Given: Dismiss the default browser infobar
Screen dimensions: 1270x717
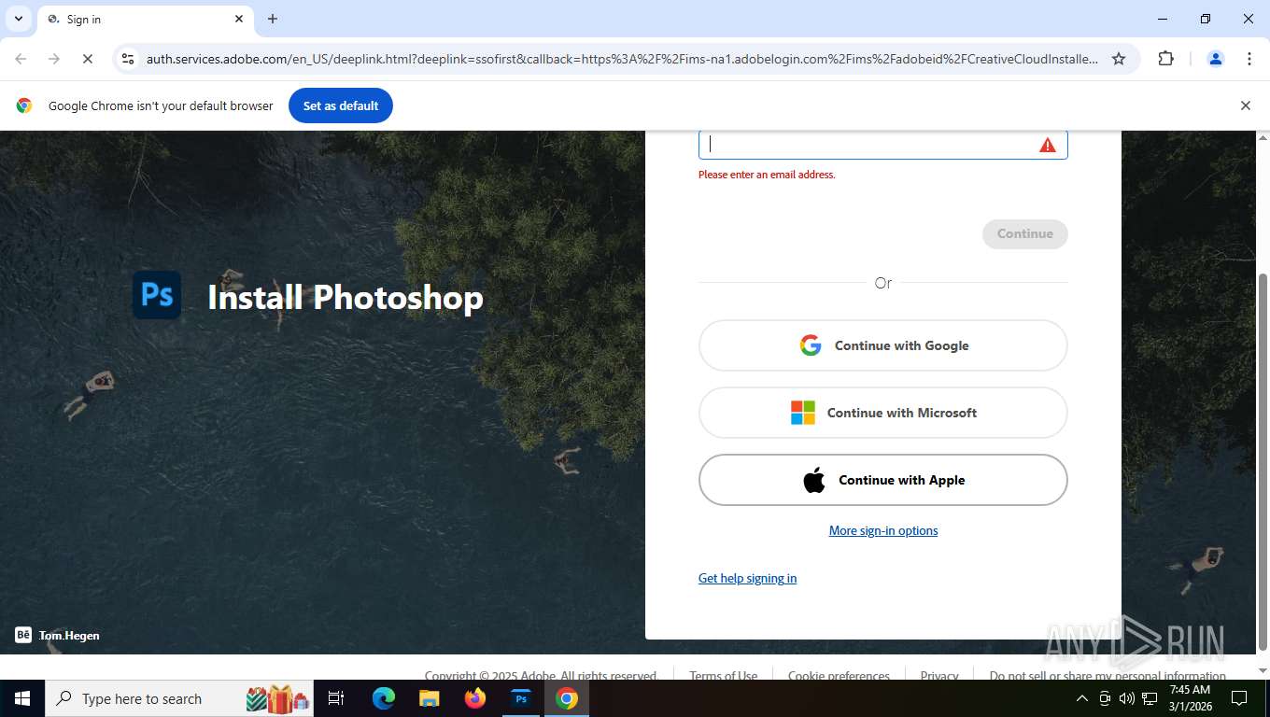Looking at the screenshot, I should point(1245,105).
